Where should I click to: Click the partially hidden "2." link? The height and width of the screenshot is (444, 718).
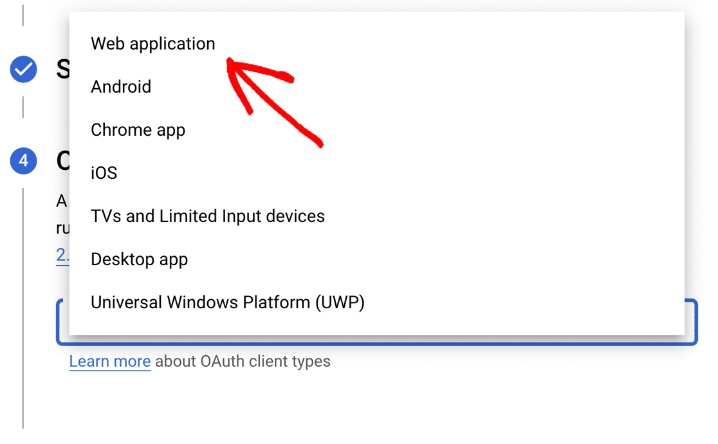62,255
